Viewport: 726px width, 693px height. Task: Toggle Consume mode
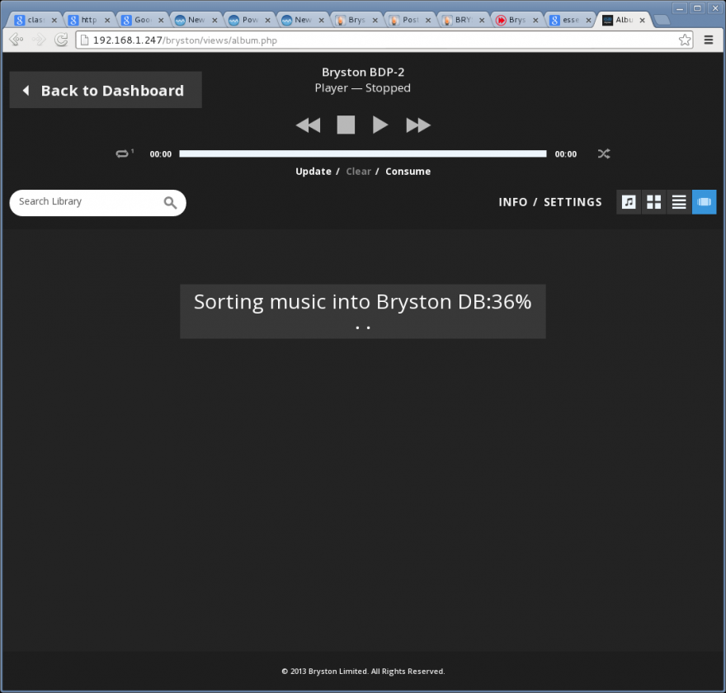[x=408, y=172]
